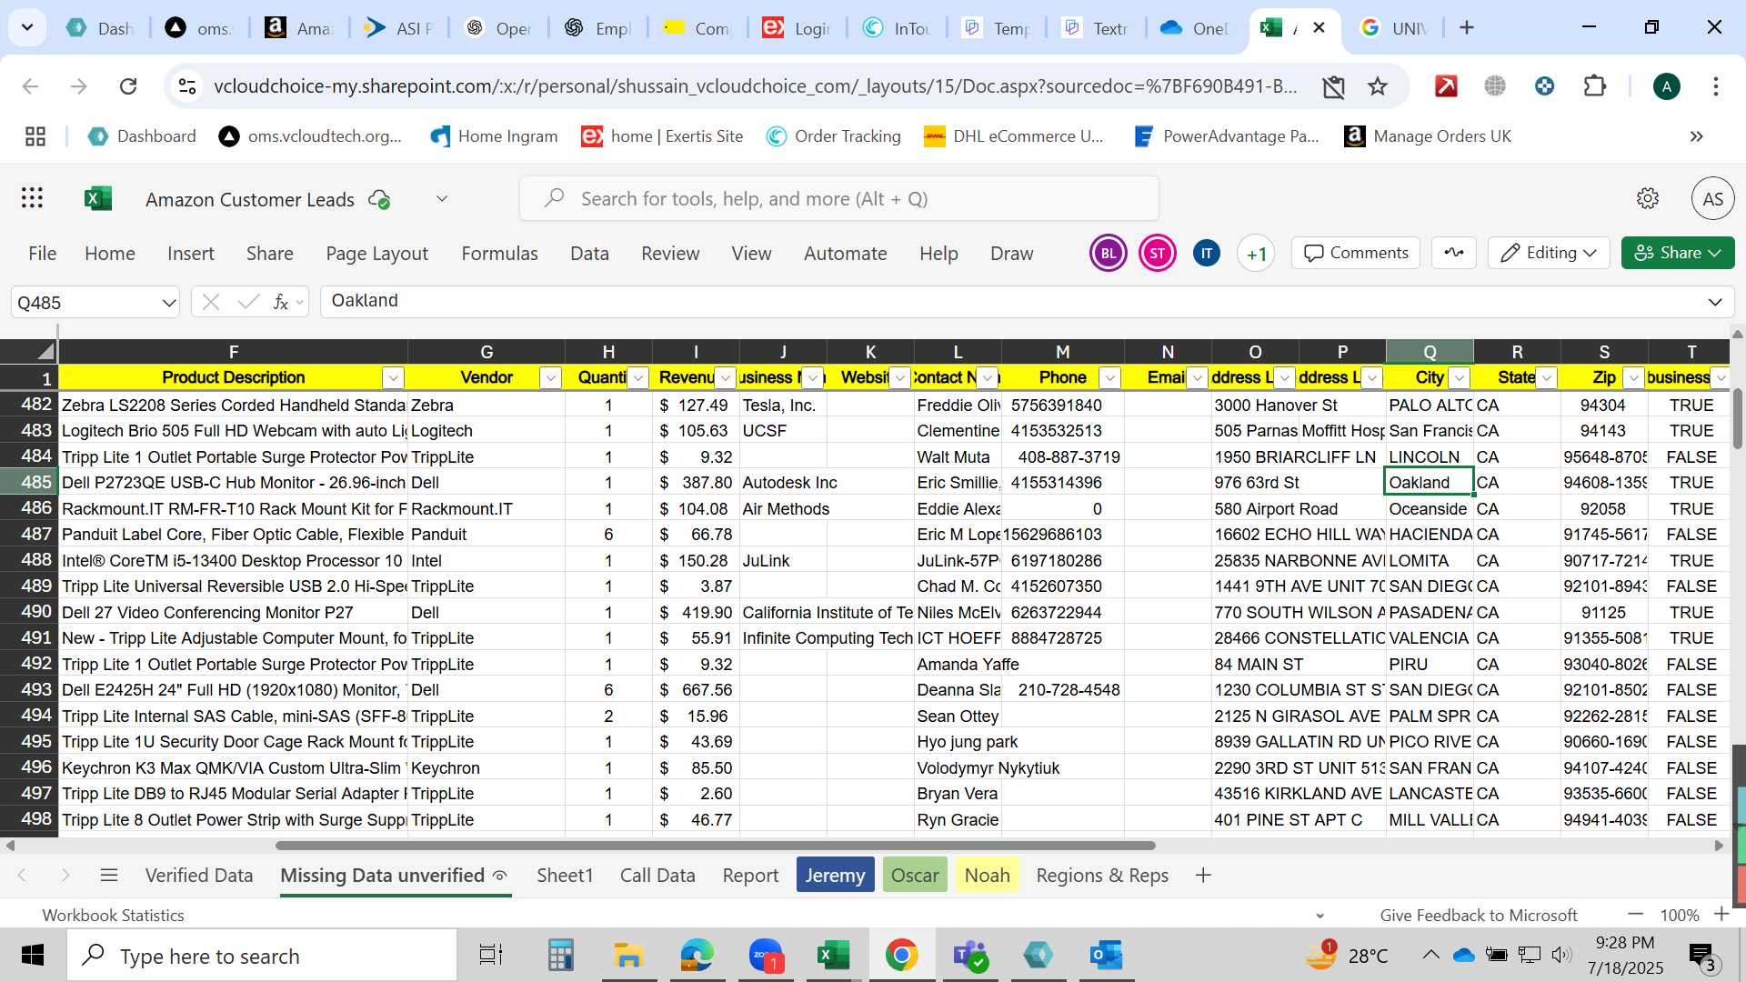1746x982 pixels.
Task: Open the AS account avatar
Action: pos(1712,198)
